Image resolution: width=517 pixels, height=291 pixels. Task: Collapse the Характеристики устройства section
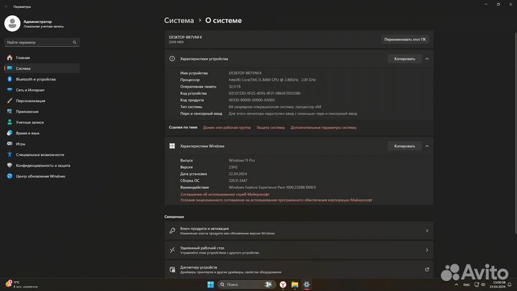tap(427, 58)
